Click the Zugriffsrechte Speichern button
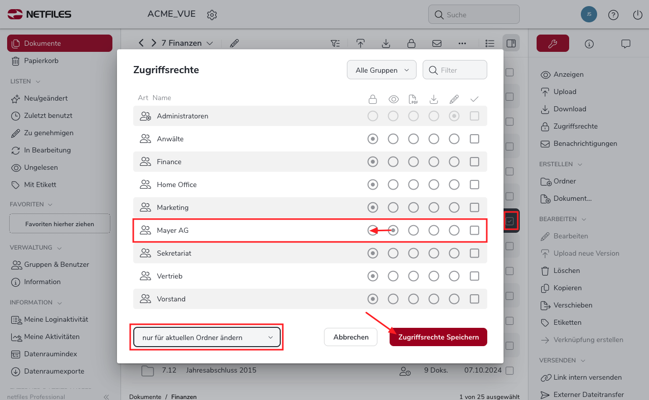The height and width of the screenshot is (400, 649). [438, 337]
